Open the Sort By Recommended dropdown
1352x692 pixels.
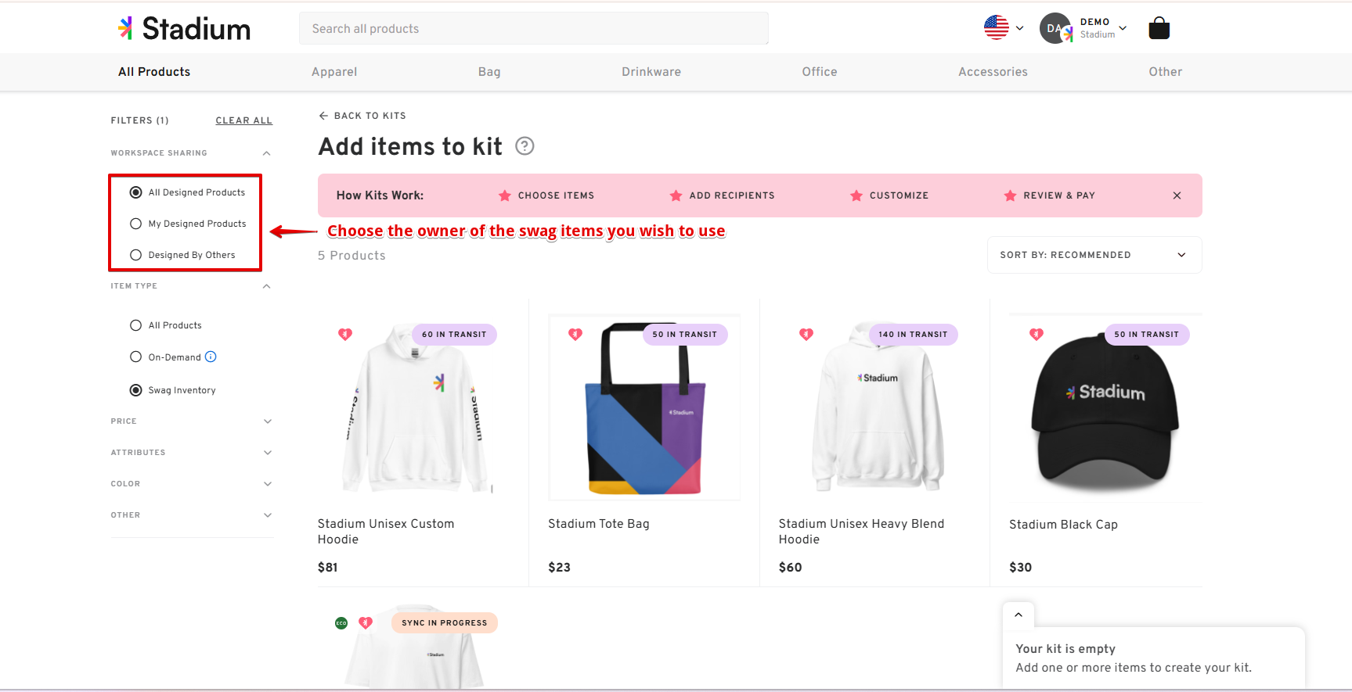pyautogui.click(x=1094, y=255)
